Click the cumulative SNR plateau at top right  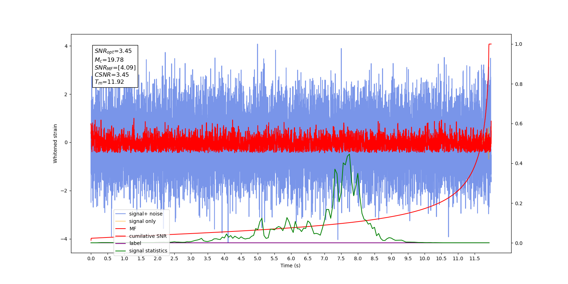[490, 44]
